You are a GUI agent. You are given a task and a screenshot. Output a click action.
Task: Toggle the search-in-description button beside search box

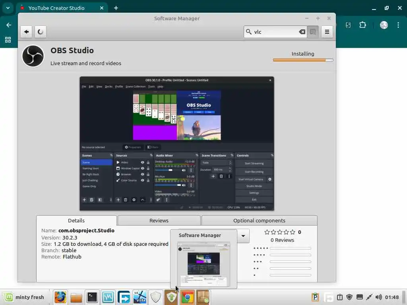[x=313, y=32]
